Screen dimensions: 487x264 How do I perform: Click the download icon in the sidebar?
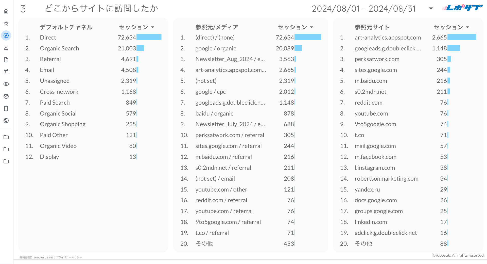[x=6, y=48]
